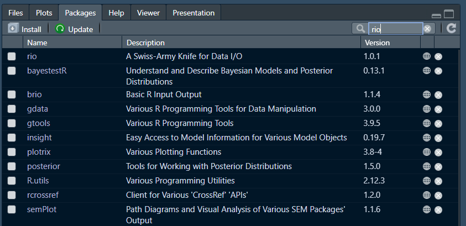Clear the package search field
This screenshot has width=466, height=226.
427,29
